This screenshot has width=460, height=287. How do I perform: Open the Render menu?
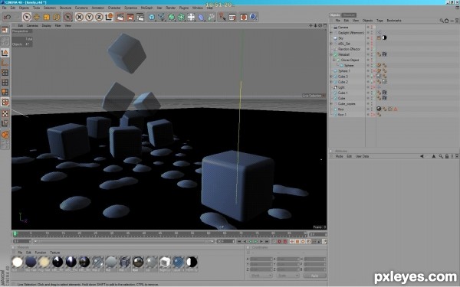[170, 8]
